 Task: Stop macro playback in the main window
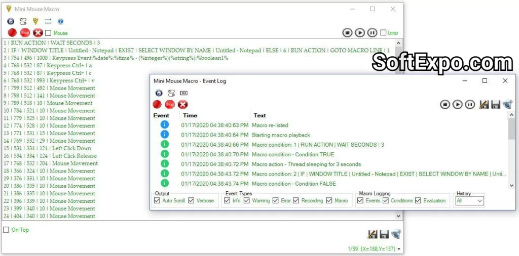(x=347, y=33)
